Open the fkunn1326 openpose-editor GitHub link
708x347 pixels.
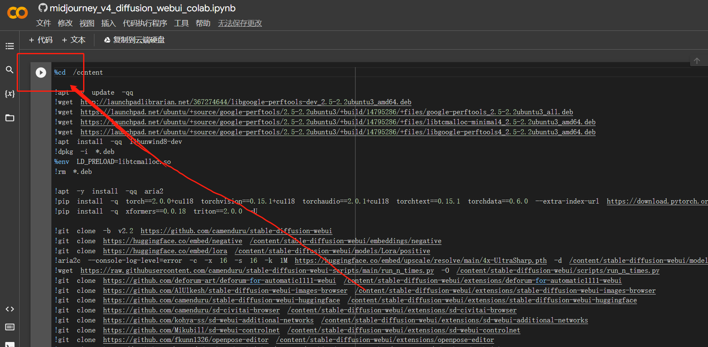[x=186, y=340]
